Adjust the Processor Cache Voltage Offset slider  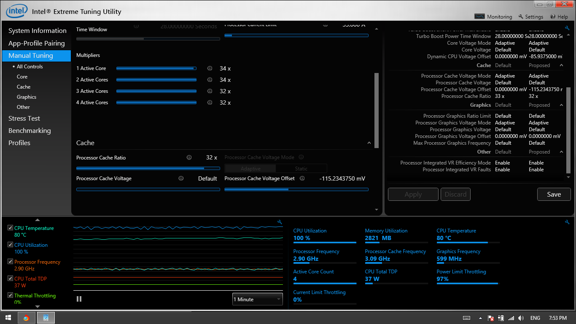(x=296, y=189)
